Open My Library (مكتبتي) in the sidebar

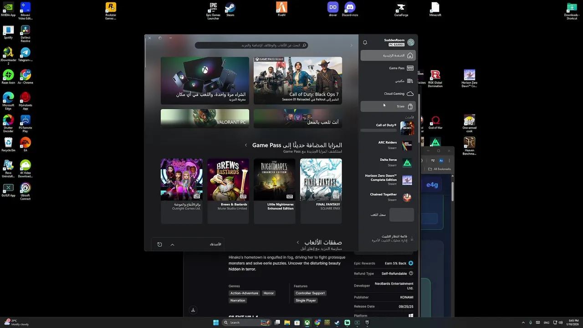[388, 81]
